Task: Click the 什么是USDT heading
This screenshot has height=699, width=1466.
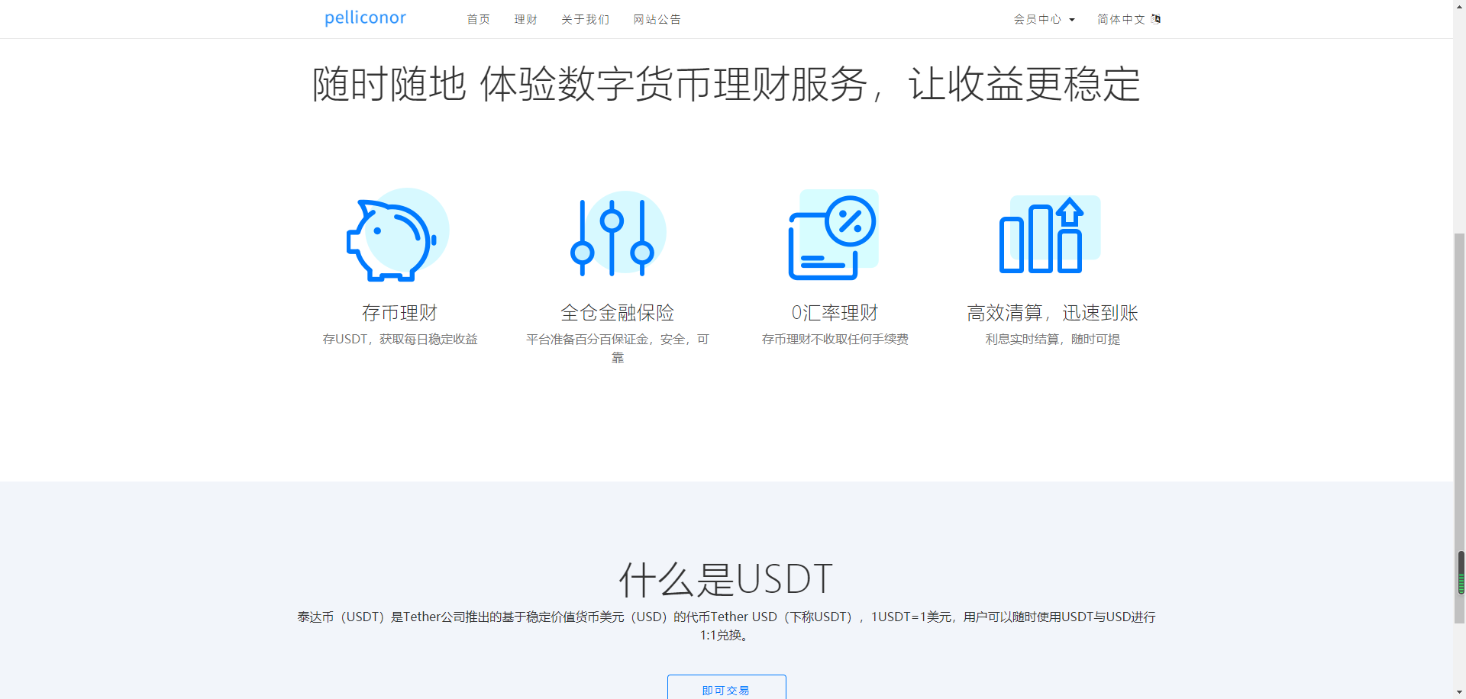Action: 725,579
